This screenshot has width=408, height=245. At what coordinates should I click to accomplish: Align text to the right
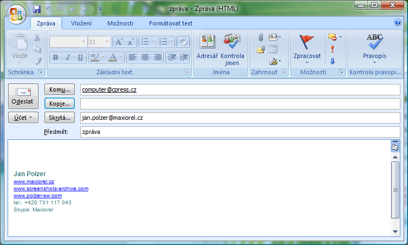[x=158, y=57]
